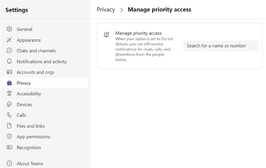266x168 pixels.
Task: Click the Recognition icon in sidebar
Action: click(9, 147)
